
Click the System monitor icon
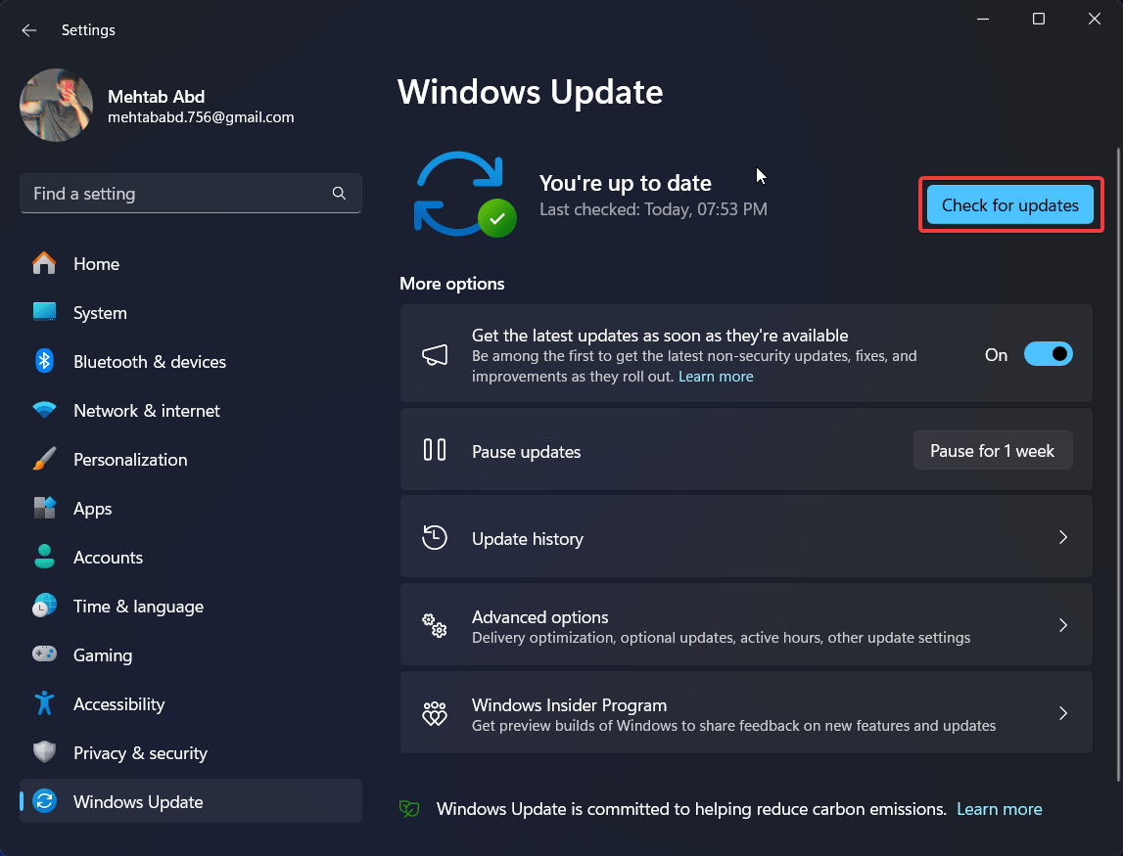pos(44,312)
